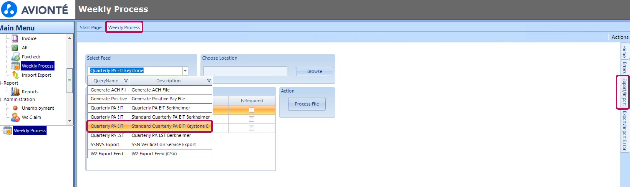Open Paycheck via its sidebar icon
The width and height of the screenshot is (630, 187).
pos(15,57)
